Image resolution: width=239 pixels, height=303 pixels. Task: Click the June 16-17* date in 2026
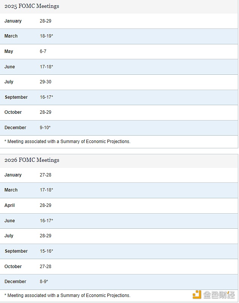(47, 221)
